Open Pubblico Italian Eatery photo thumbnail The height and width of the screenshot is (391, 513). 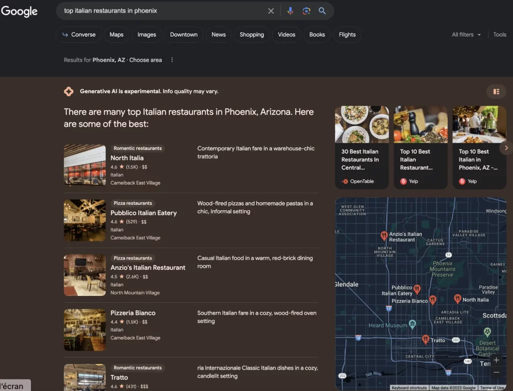85,220
